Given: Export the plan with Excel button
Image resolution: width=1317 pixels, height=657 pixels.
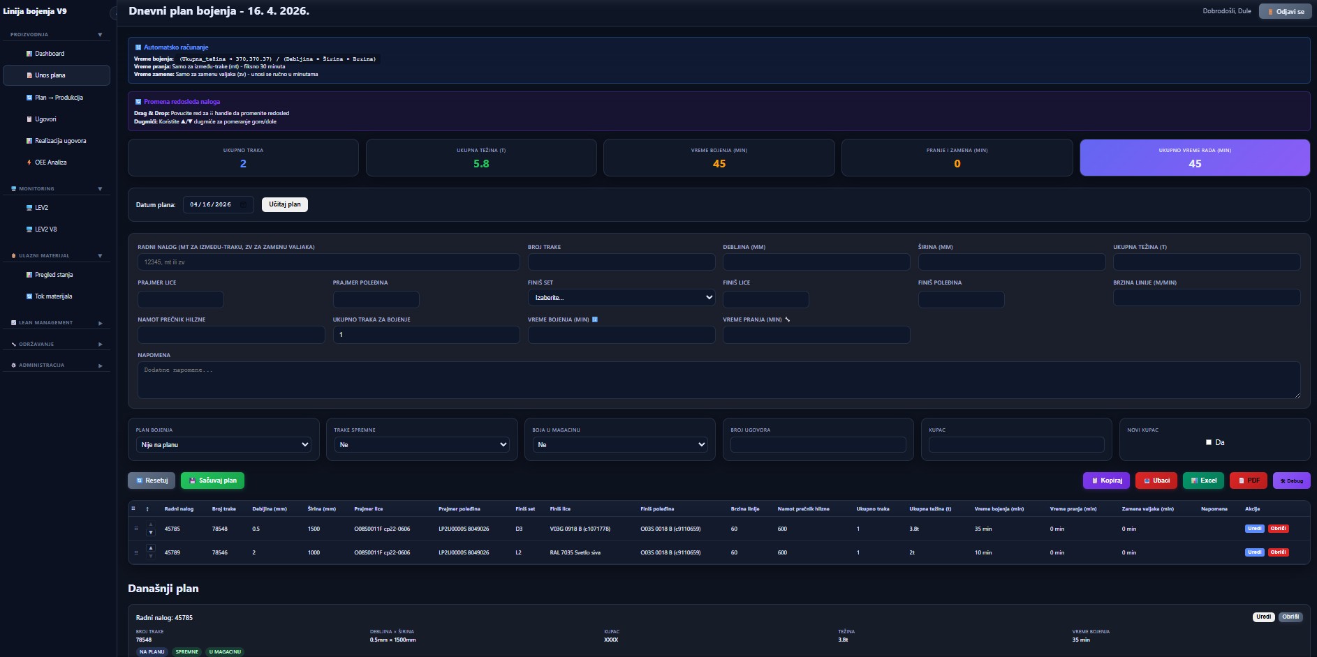Looking at the screenshot, I should click(x=1203, y=481).
